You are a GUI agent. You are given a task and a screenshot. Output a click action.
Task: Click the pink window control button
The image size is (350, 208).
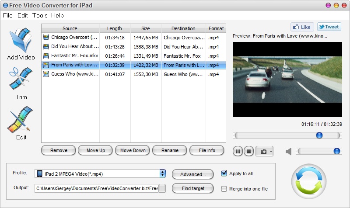(328, 5)
